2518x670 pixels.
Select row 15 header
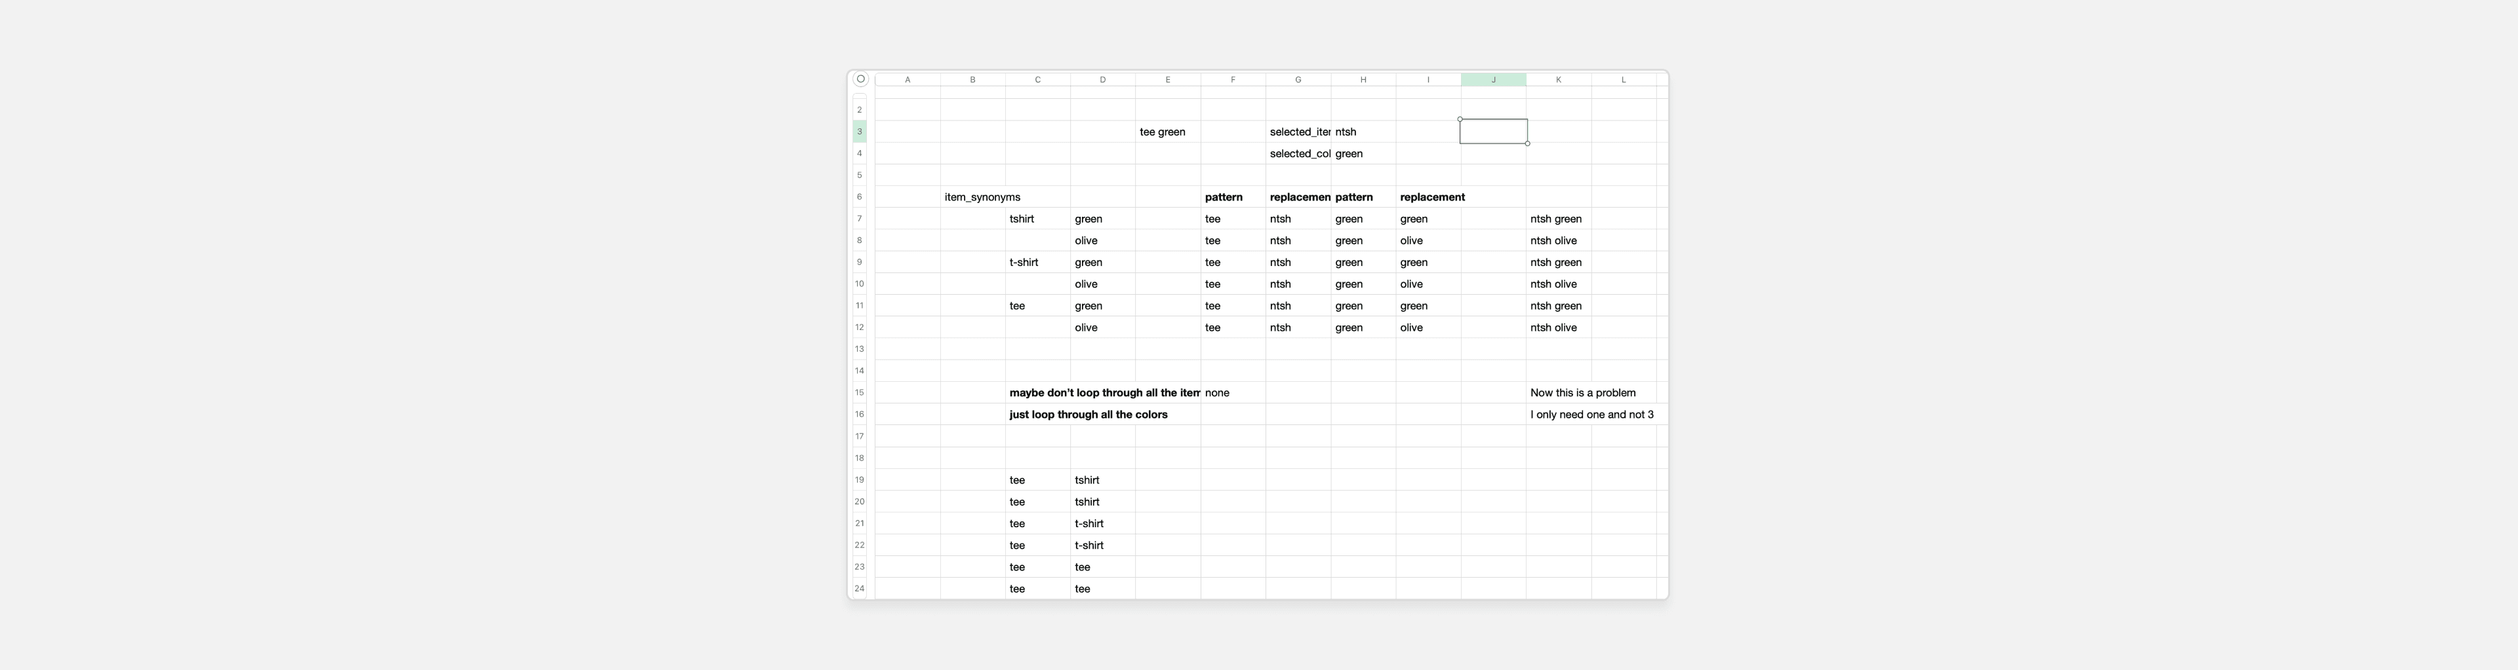coord(860,392)
